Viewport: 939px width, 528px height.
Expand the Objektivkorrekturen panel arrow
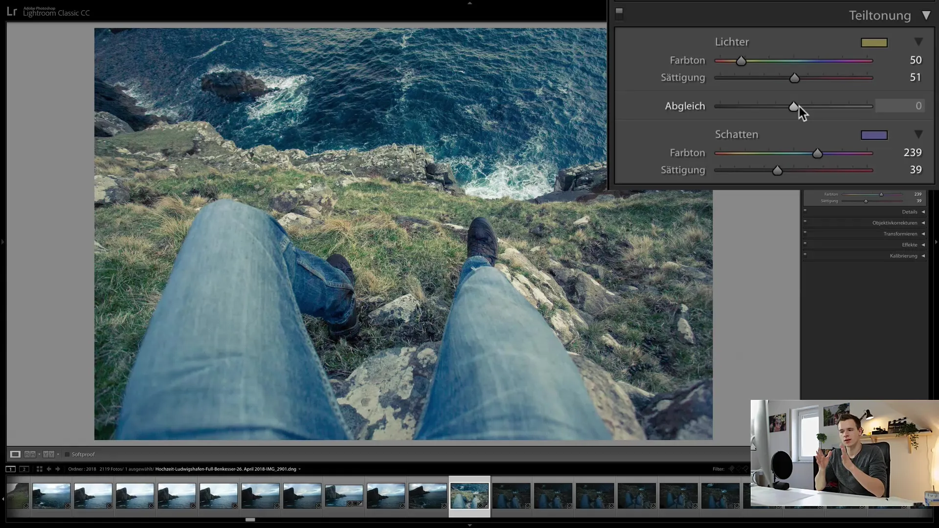click(x=923, y=223)
